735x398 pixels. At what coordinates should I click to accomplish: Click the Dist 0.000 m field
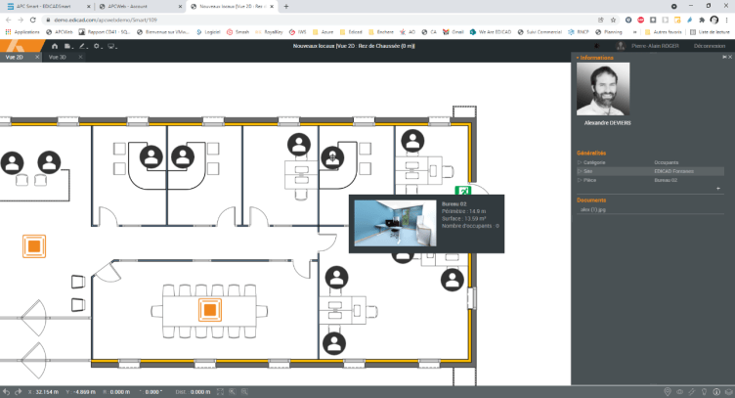(x=193, y=392)
